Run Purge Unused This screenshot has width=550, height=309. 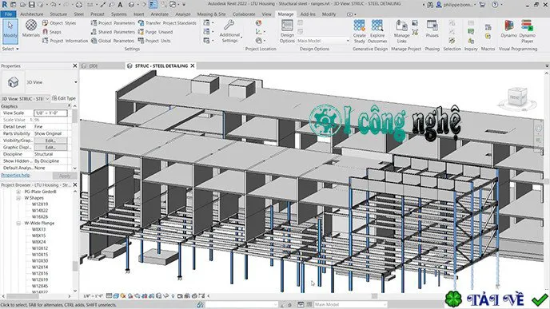[x=155, y=32]
